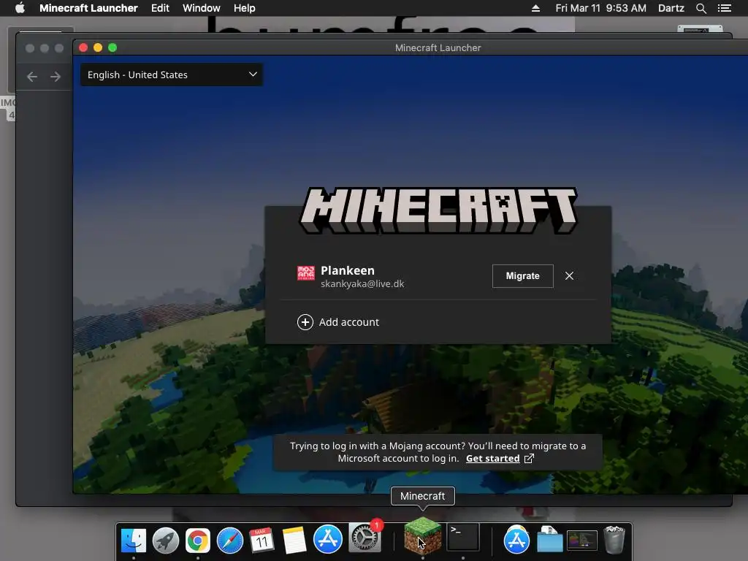Minimize the Minecraft Launcher window

click(98, 47)
